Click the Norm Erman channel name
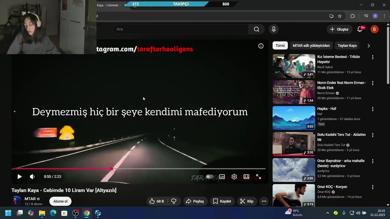Screen dimensions: 390x219 point(326,93)
